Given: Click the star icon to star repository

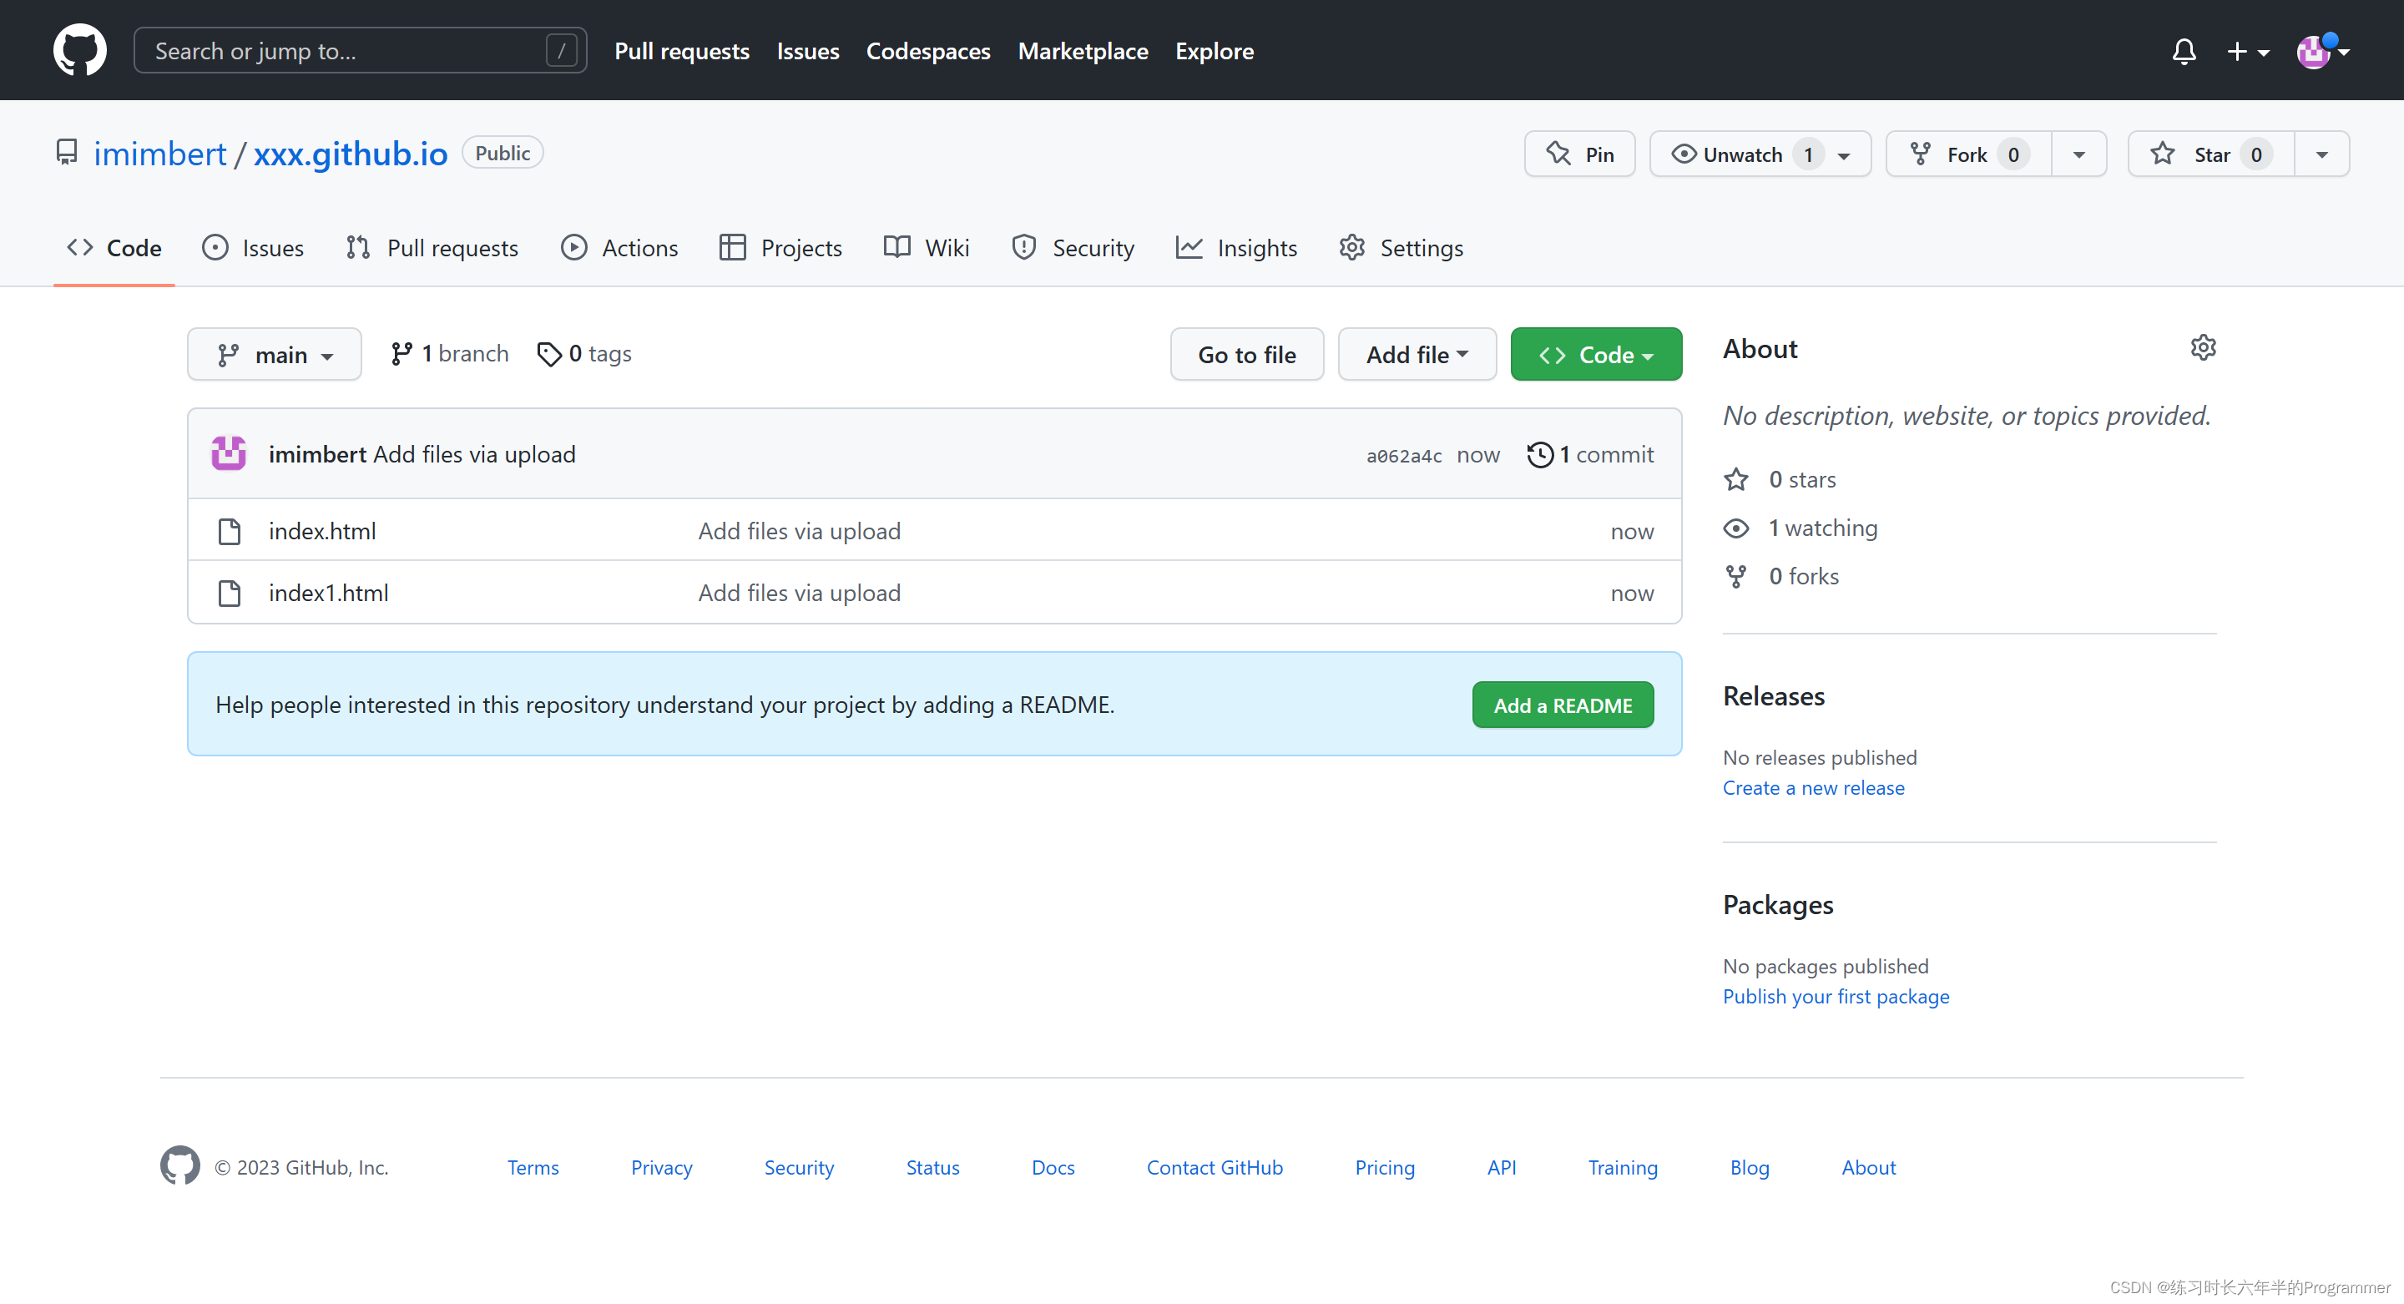Looking at the screenshot, I should tap(2164, 153).
